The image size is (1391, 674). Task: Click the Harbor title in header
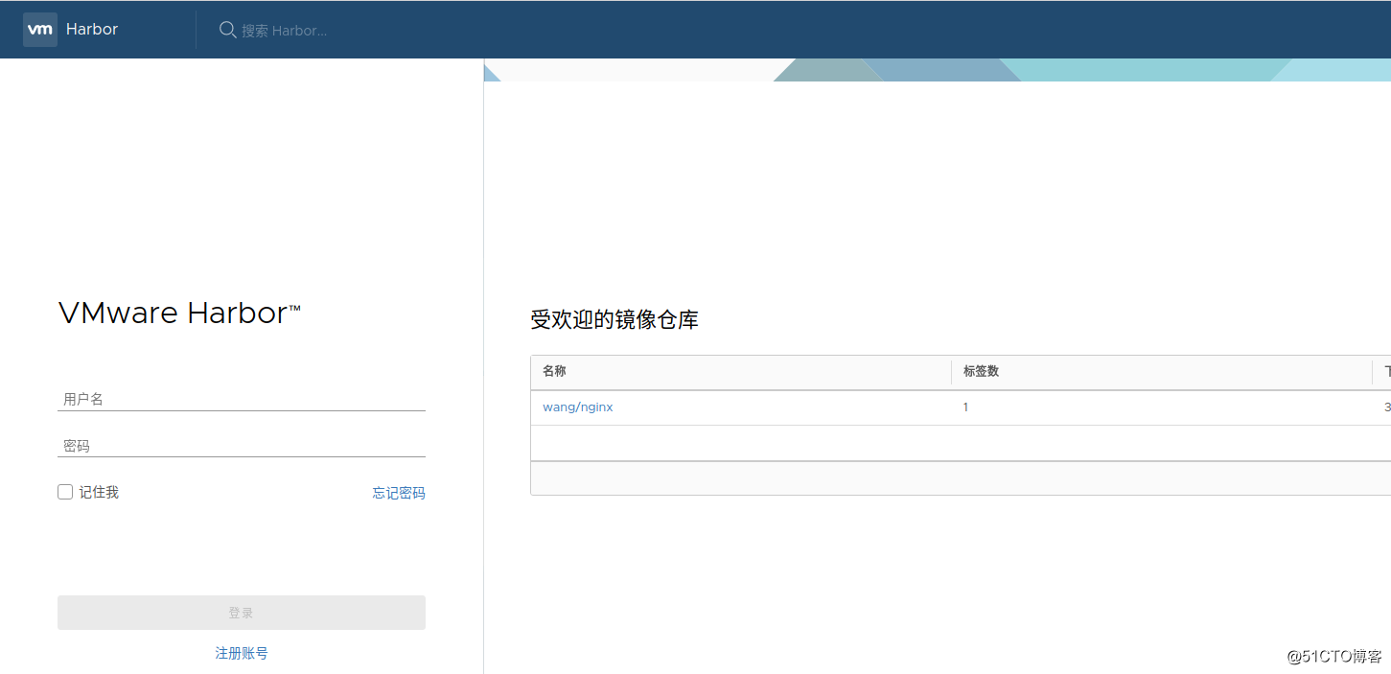point(92,30)
